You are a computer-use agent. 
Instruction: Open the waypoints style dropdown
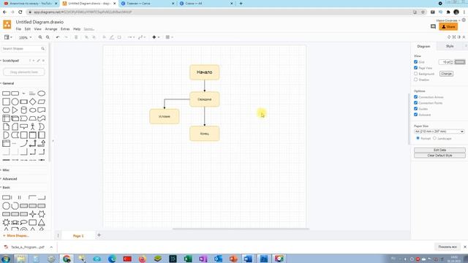tap(142, 37)
